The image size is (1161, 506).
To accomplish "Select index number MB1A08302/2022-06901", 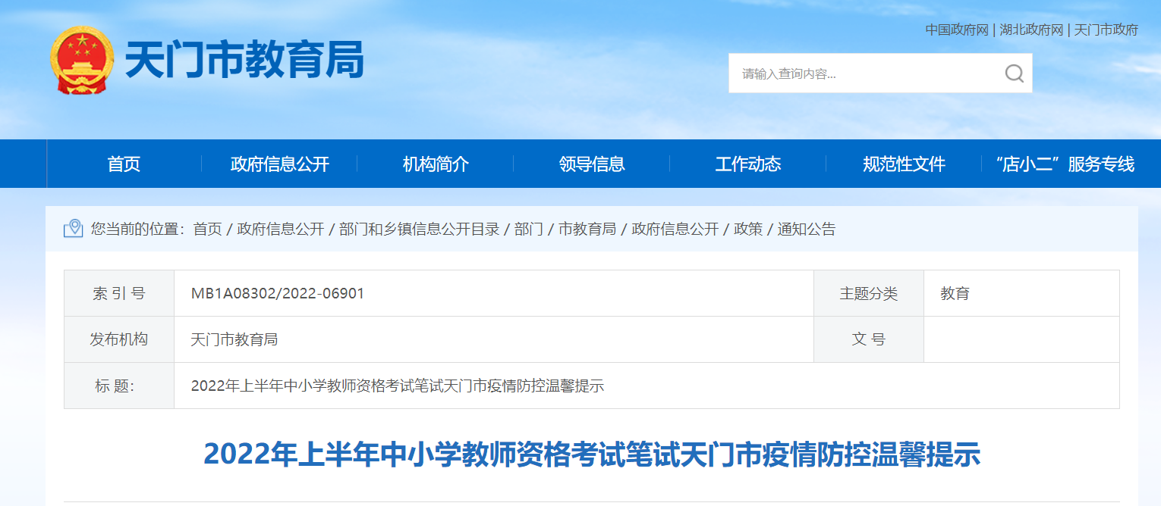I will pos(278,293).
